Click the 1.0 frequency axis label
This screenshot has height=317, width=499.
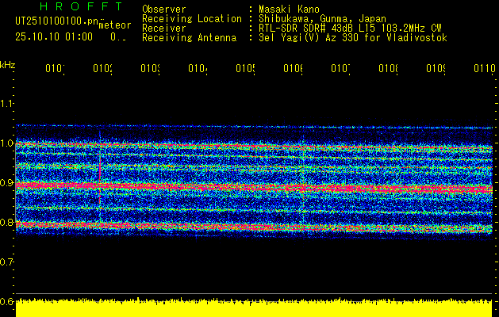pos(7,143)
